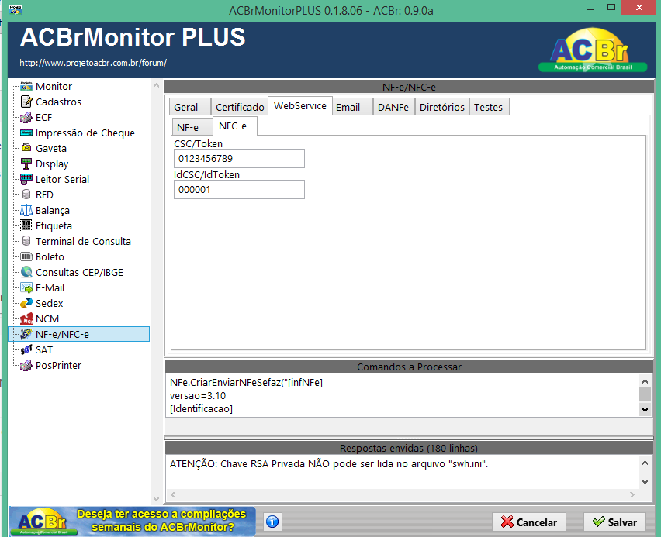The height and width of the screenshot is (537, 661).
Task: Click the sidebar scroll up arrow
Action: click(x=157, y=85)
